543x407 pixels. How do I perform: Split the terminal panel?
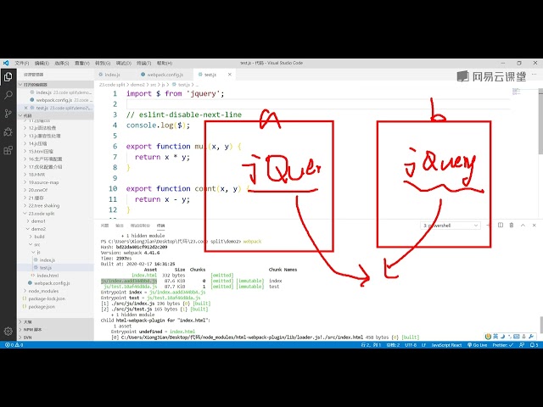click(x=501, y=226)
